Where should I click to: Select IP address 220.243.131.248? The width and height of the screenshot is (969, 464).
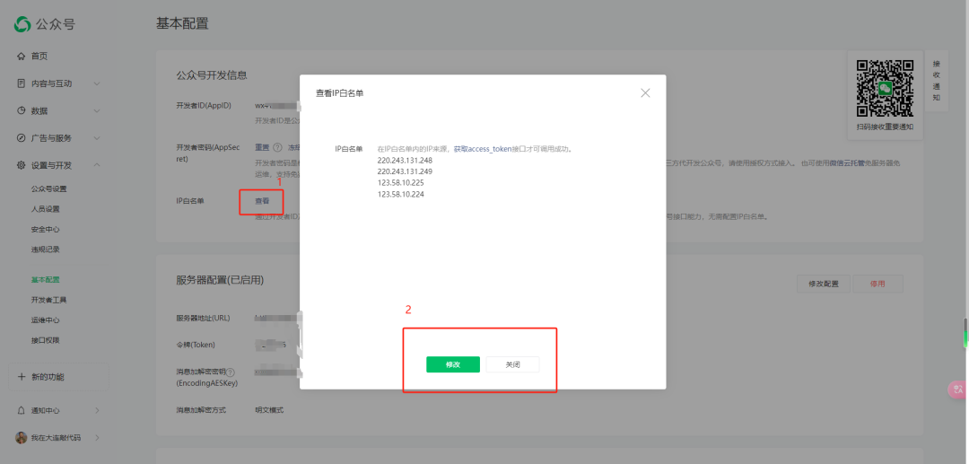[405, 160]
